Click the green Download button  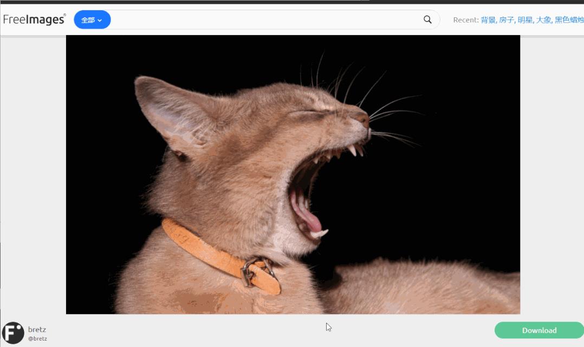click(x=539, y=330)
